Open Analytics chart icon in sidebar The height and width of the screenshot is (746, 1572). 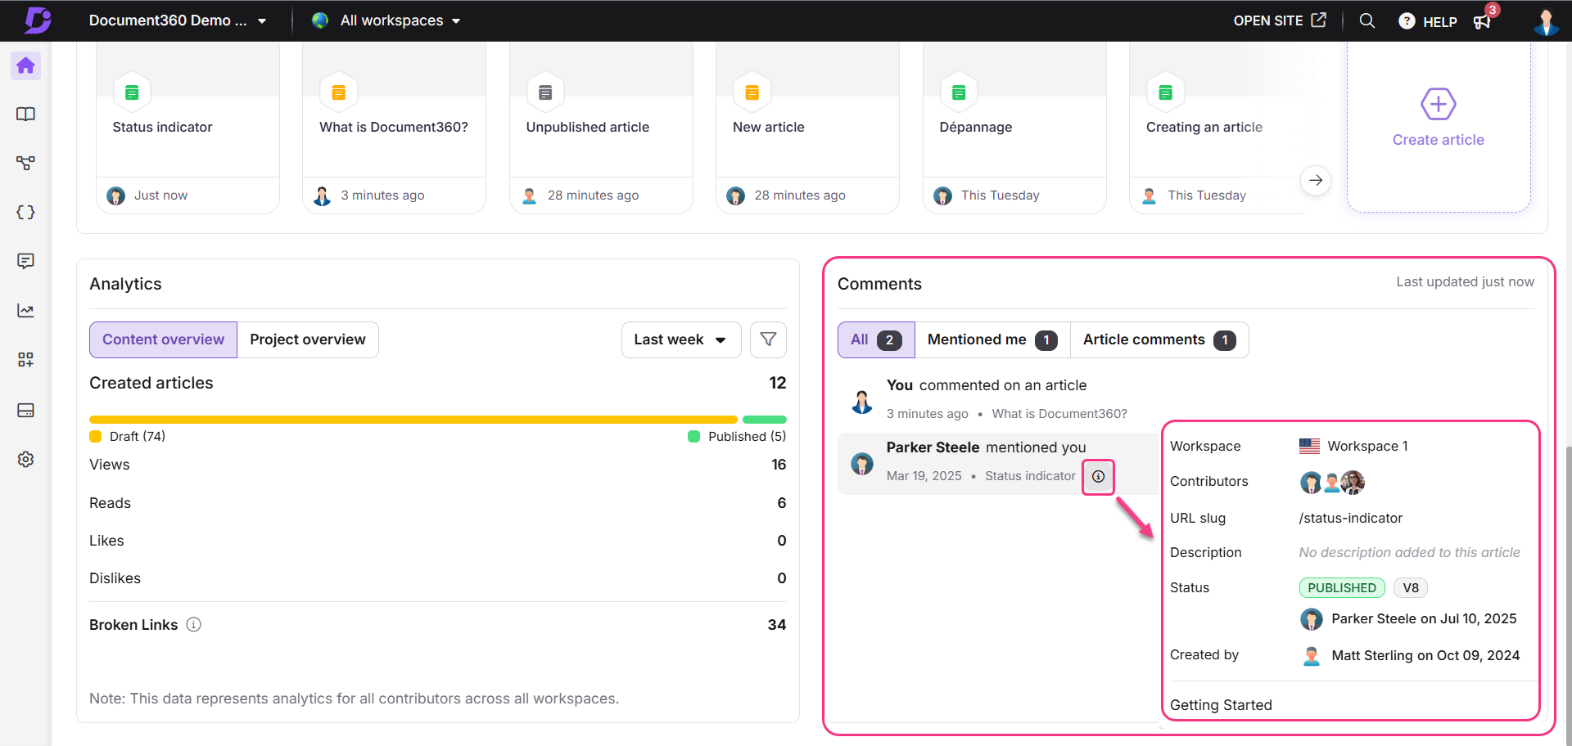[x=25, y=311]
